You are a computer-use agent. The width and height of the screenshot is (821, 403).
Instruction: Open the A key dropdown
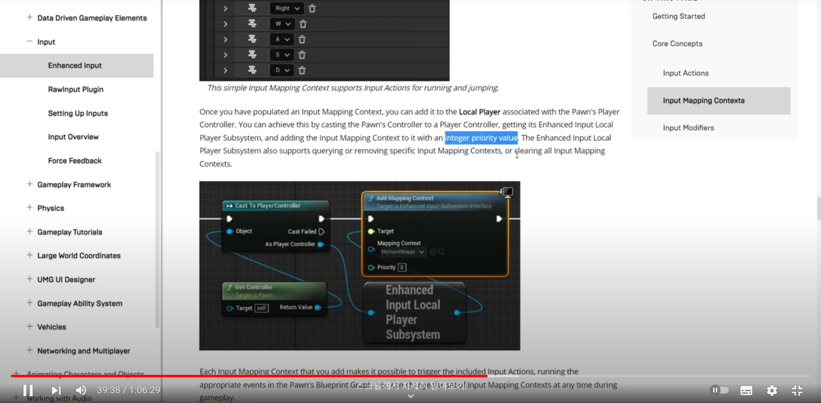tap(282, 39)
